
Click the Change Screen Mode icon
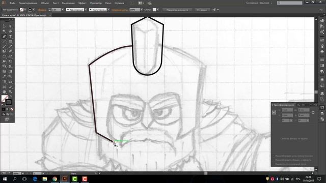click(x=7, y=119)
